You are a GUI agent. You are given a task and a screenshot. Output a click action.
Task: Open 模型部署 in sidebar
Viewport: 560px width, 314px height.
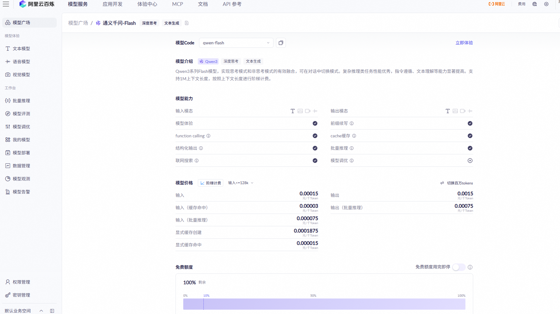click(x=29, y=153)
